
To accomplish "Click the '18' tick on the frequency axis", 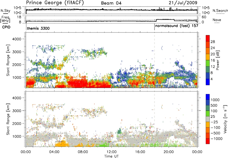I will 19,17.
